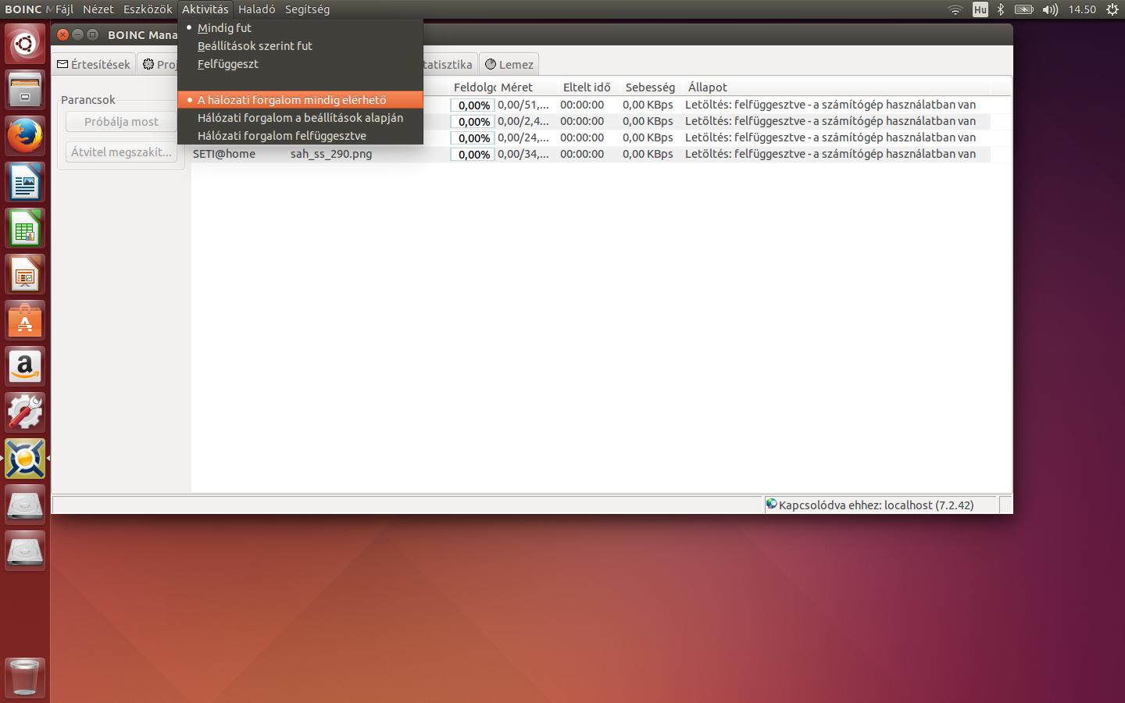Open the Files manager in the launcher
Screen dimensions: 1125x703
tap(25, 90)
